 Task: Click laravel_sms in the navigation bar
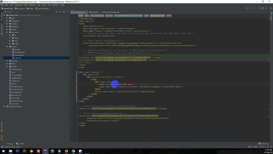(x=7, y=9)
